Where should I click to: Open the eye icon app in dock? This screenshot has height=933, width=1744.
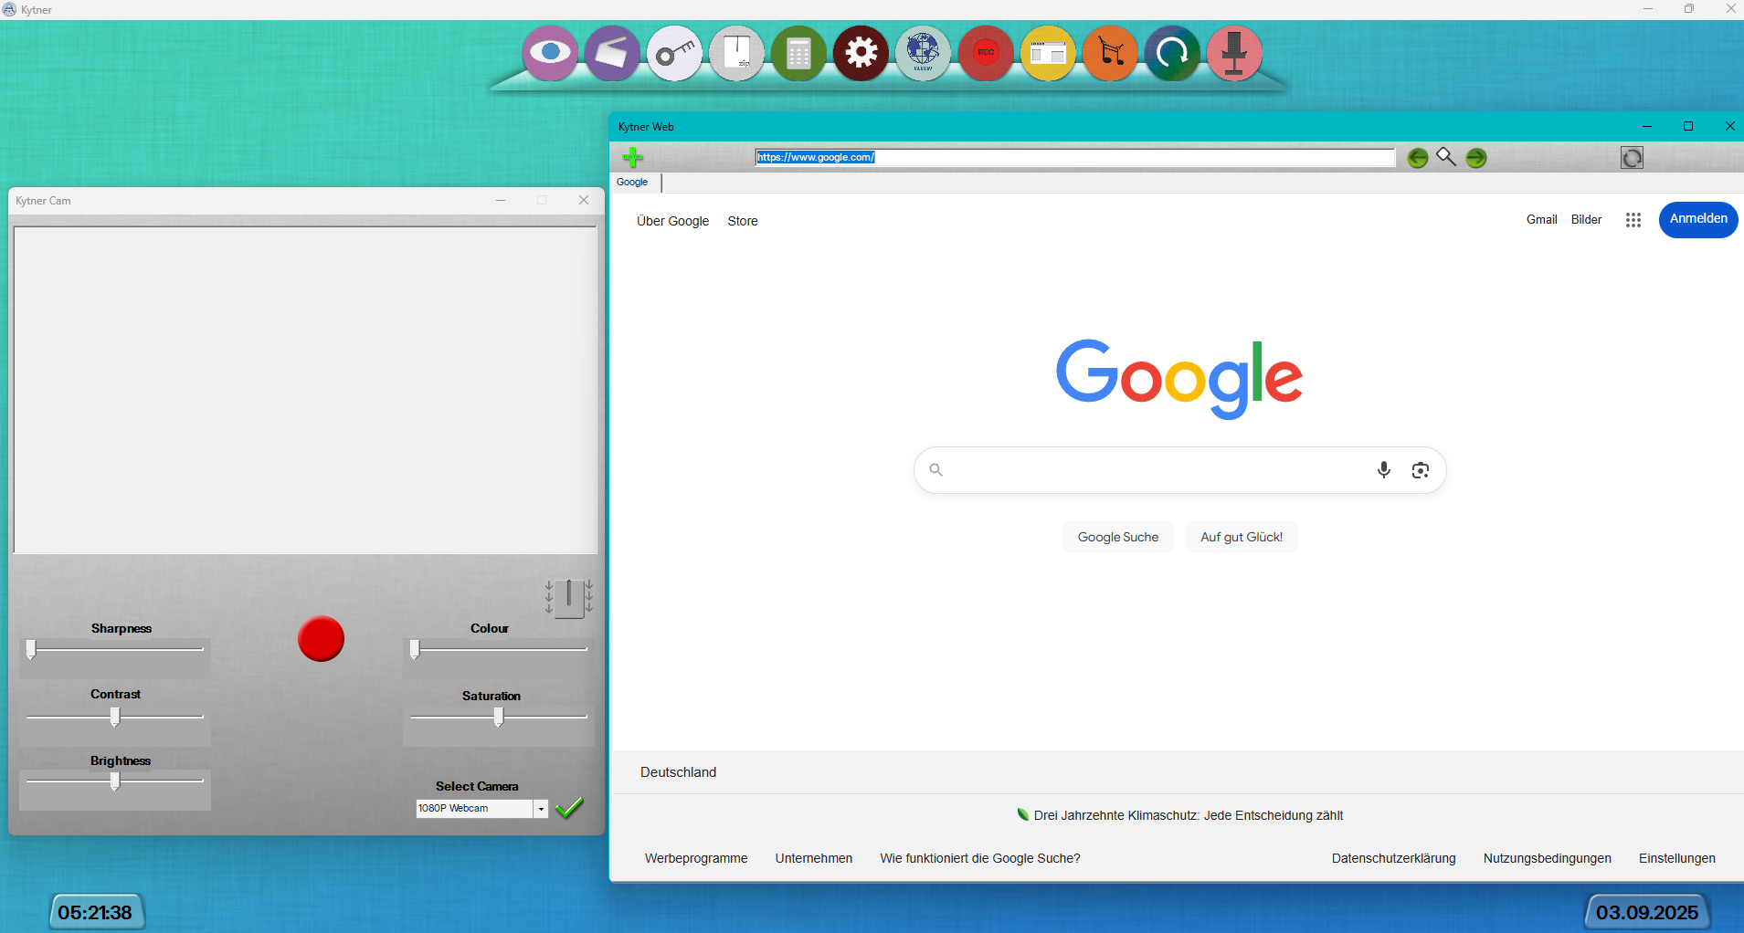[x=550, y=53]
